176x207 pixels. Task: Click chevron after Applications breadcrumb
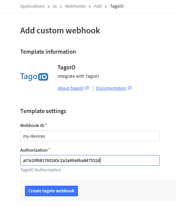(x=48, y=6)
